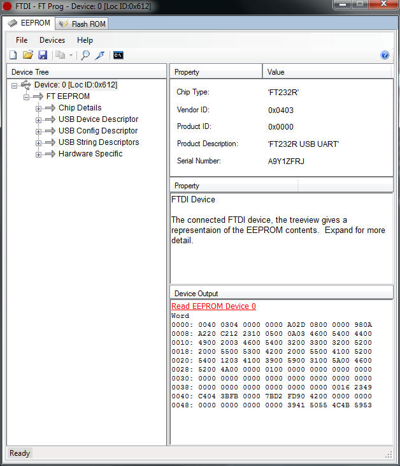Select USB Config Descriptor tree item

click(98, 131)
